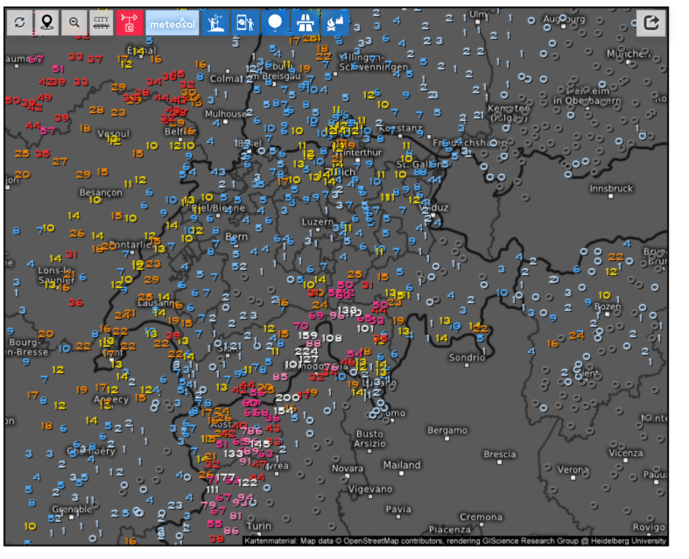Click the Grenoble city label
The width and height of the screenshot is (689, 559).
pyautogui.click(x=72, y=509)
